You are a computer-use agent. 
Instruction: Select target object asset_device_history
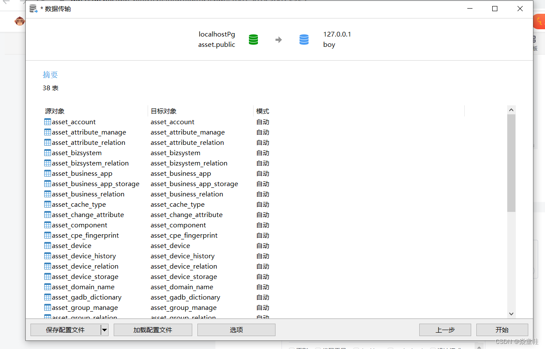point(182,256)
